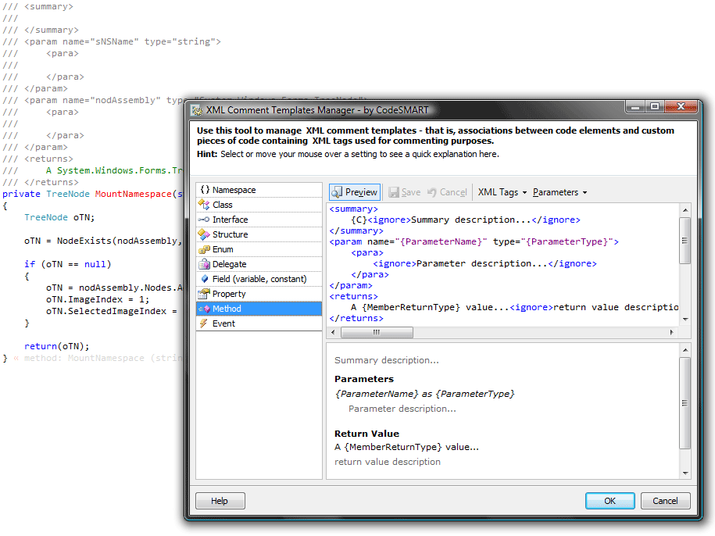
Task: Select Event in the element list
Action: coord(259,323)
